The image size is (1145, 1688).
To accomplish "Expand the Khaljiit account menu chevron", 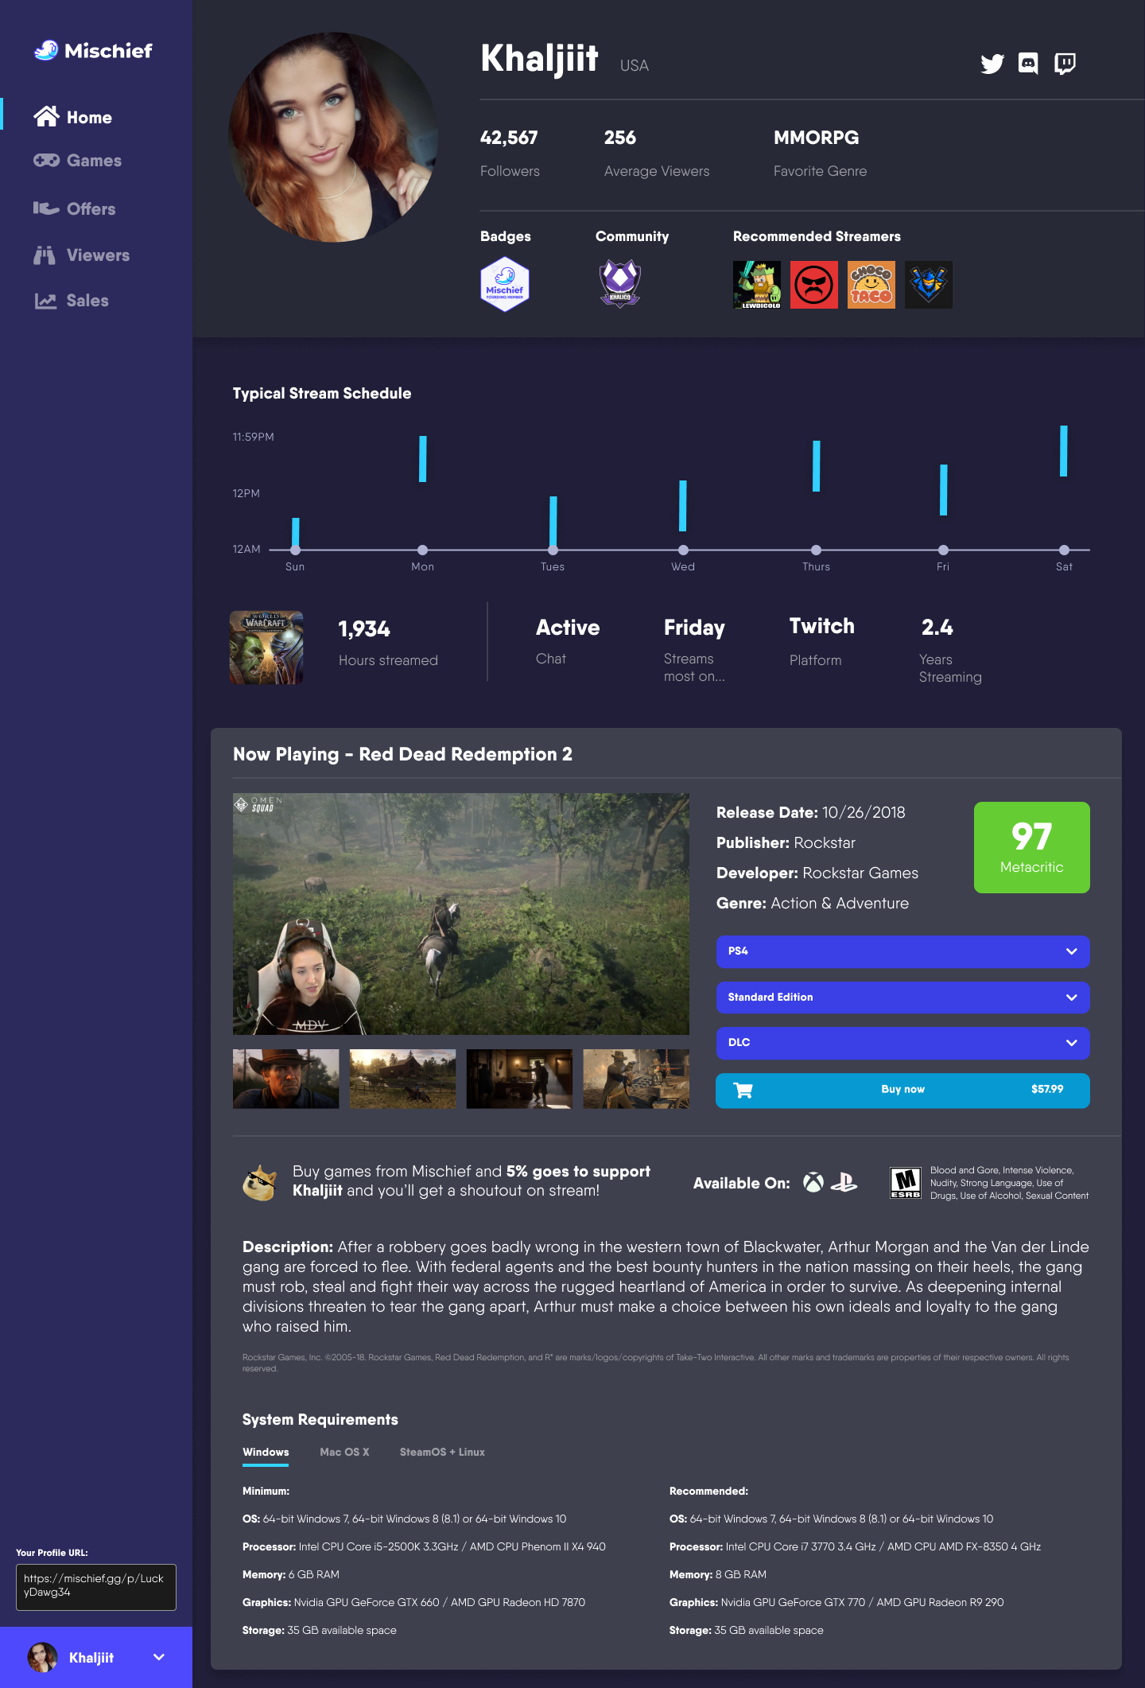I will (x=159, y=1657).
